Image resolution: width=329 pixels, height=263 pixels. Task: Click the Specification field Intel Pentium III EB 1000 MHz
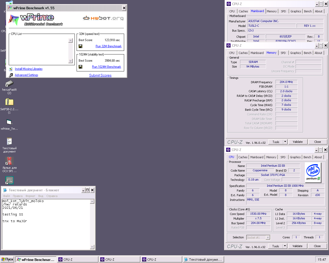click(285, 186)
